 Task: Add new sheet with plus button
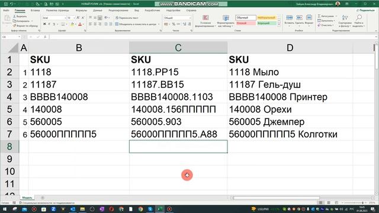pyautogui.click(x=43, y=198)
